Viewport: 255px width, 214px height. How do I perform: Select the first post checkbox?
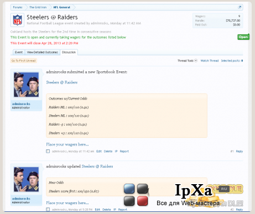48,152
